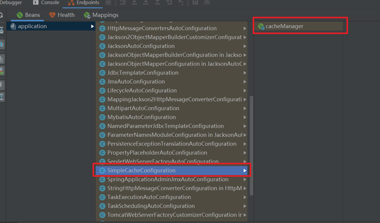
Task: Click the MybatisAutoConfiguration class icon
Action: pyautogui.click(x=102, y=117)
